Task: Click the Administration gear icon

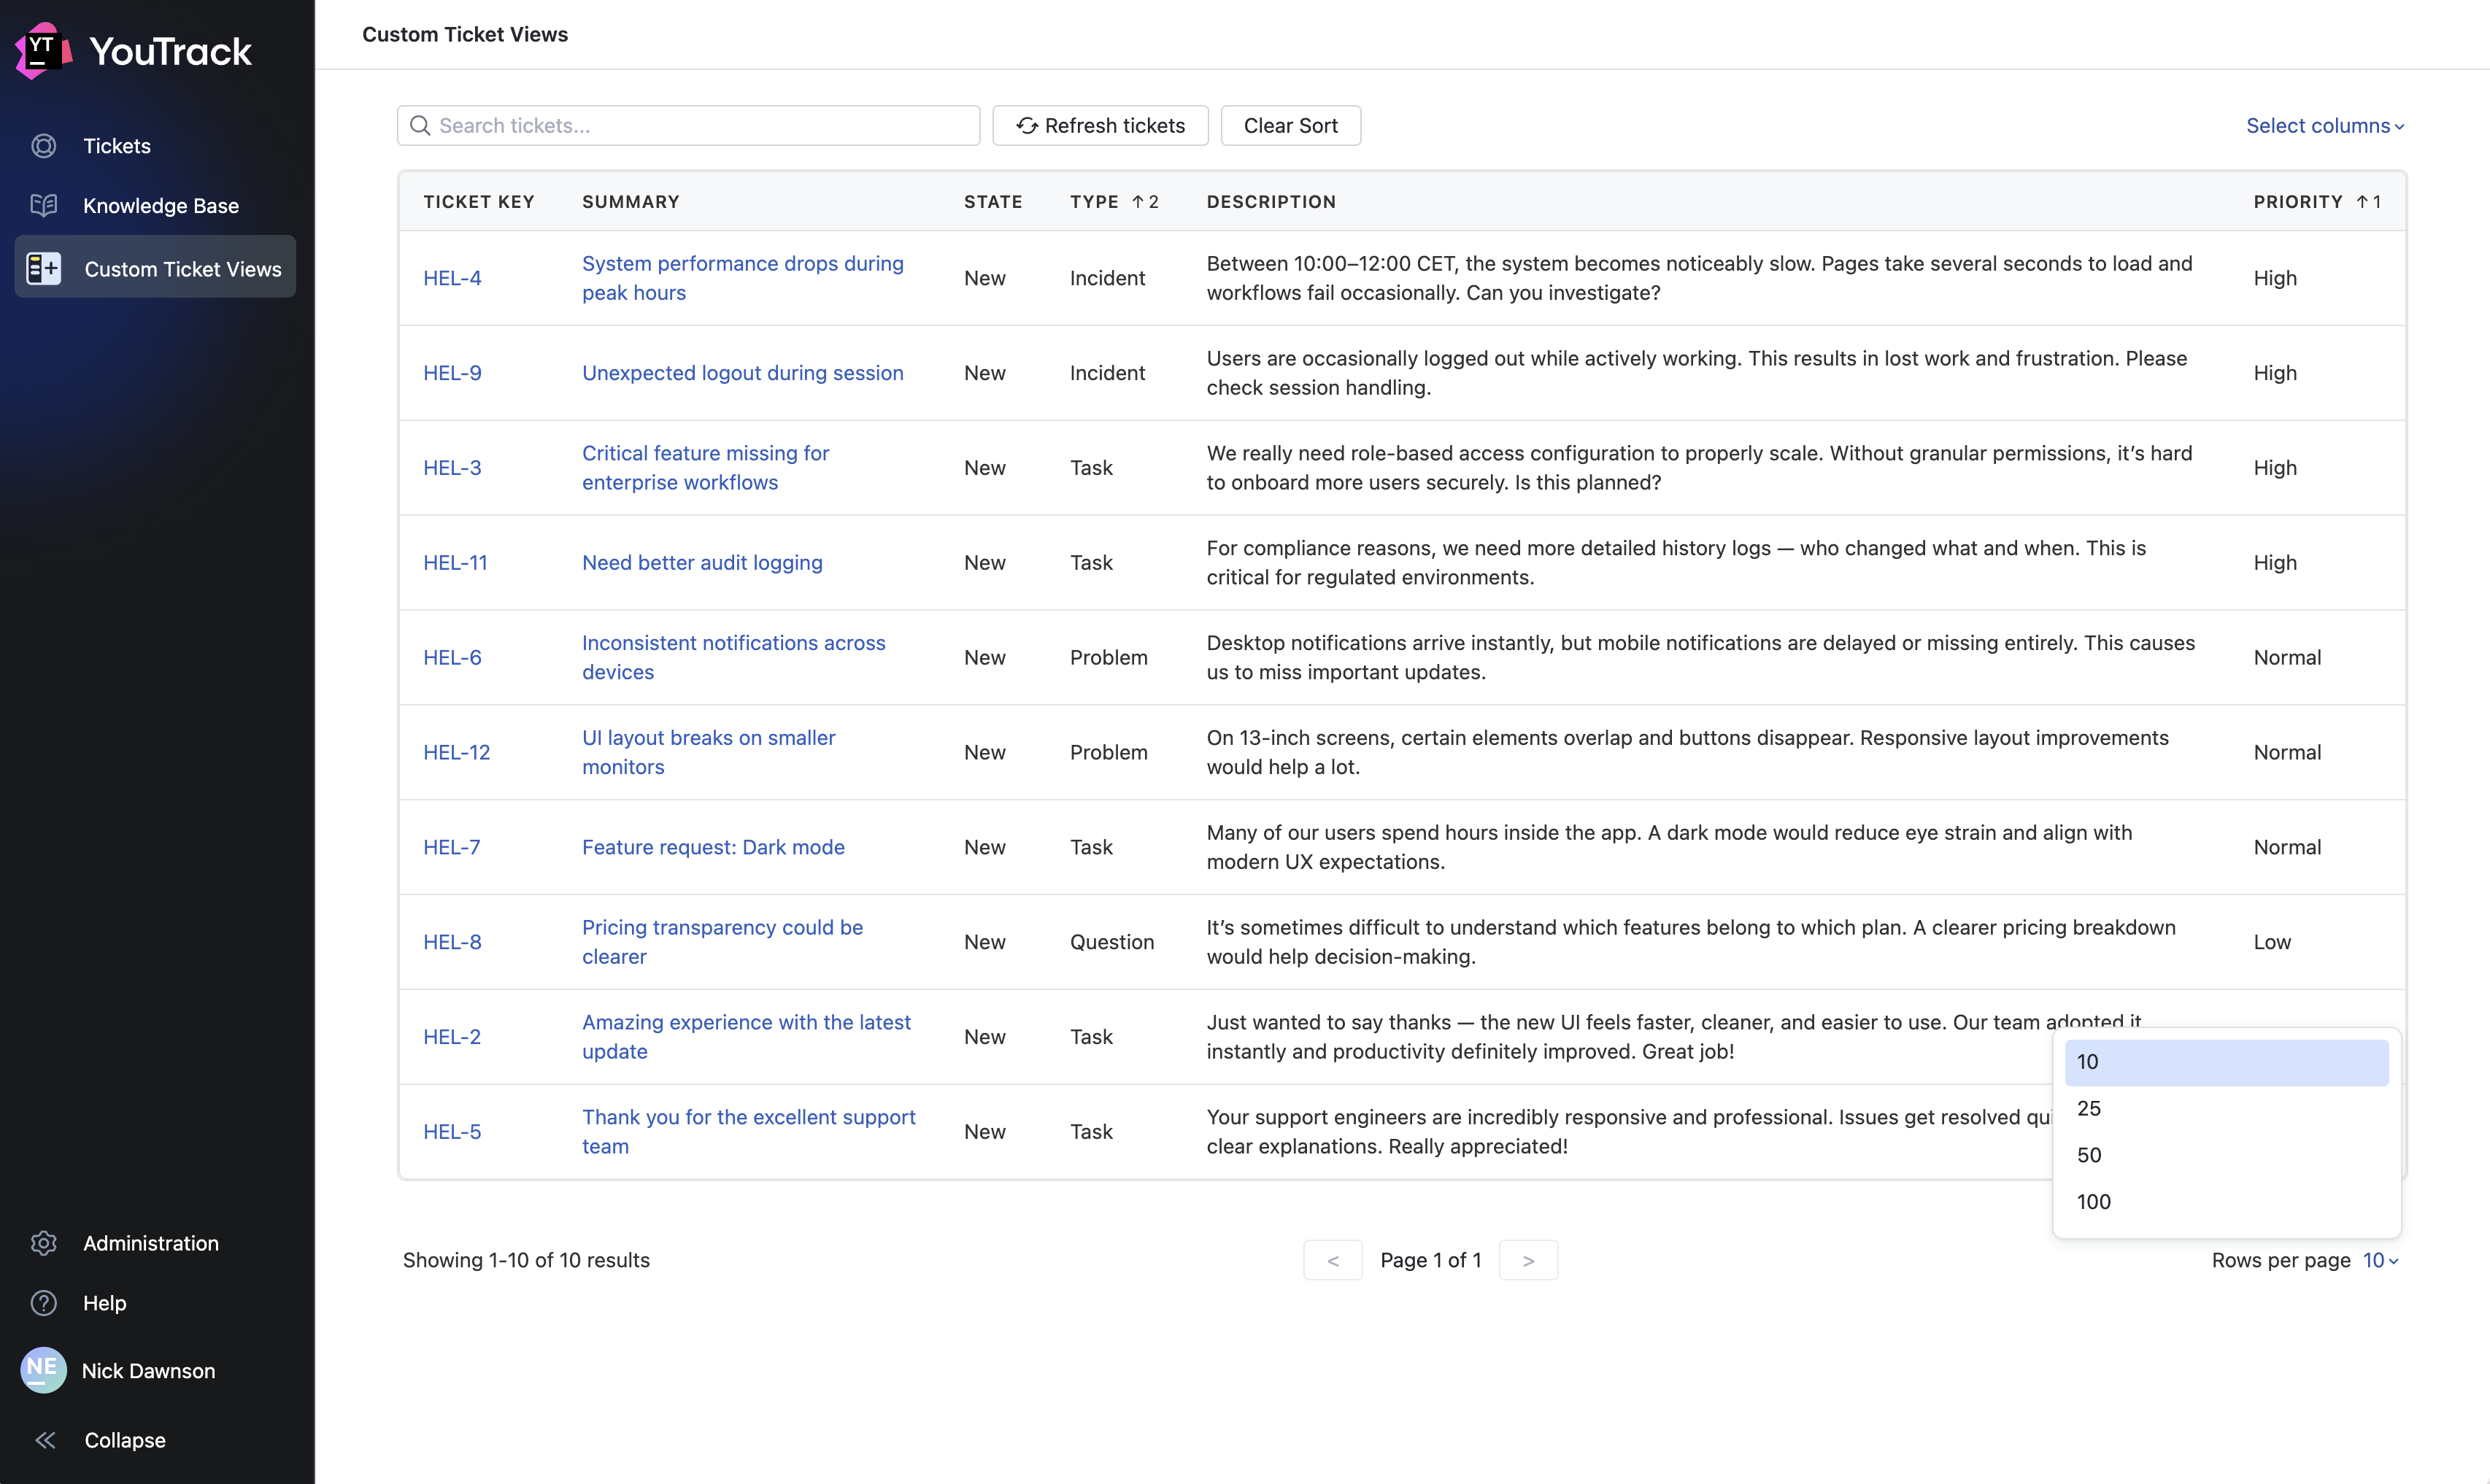Action: pos(44,1243)
